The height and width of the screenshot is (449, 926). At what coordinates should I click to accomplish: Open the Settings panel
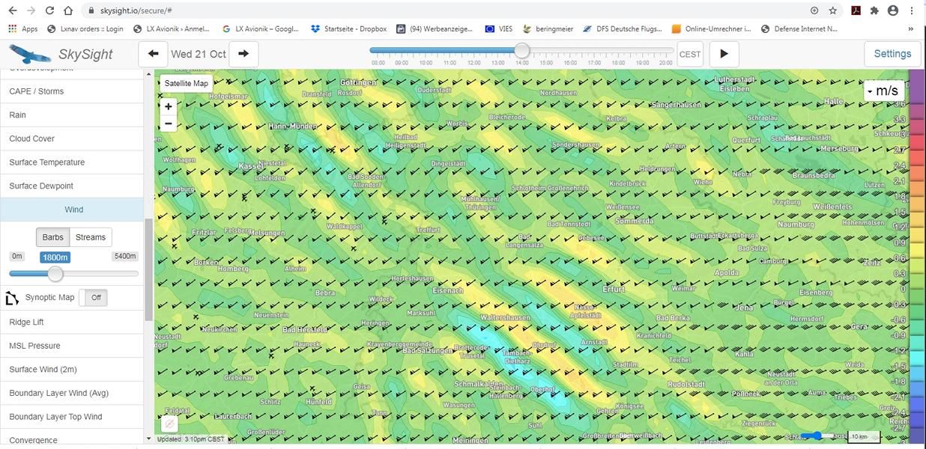coord(892,54)
